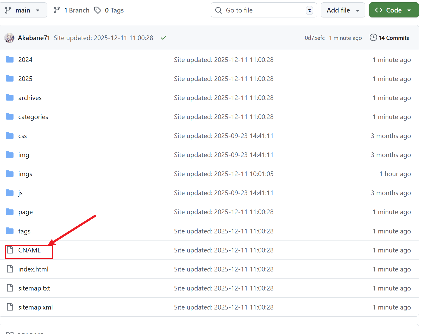421x334 pixels.
Task: Open the Akabane71 profile name link
Action: pyautogui.click(x=34, y=38)
